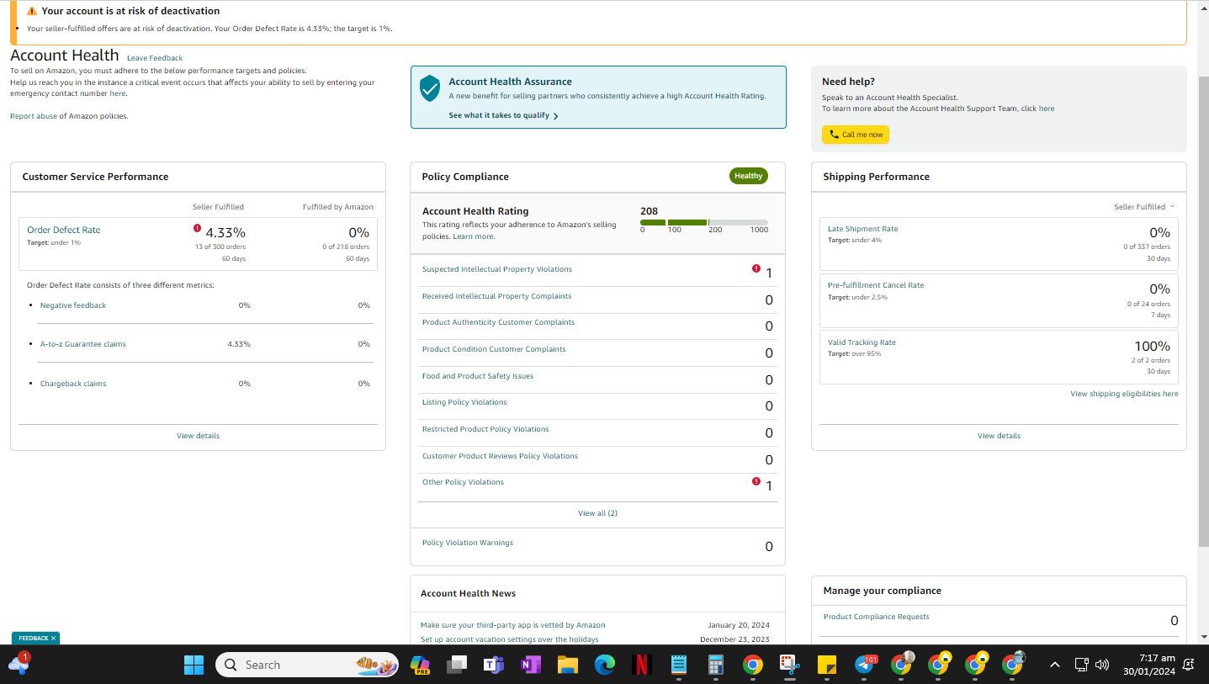Click See what it takes to qualify
The width and height of the screenshot is (1209, 684).
pyautogui.click(x=503, y=115)
